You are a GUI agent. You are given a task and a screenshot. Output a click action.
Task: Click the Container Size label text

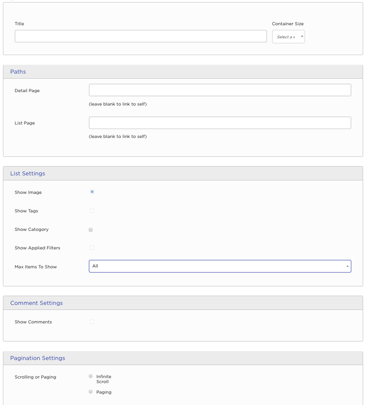click(x=288, y=24)
